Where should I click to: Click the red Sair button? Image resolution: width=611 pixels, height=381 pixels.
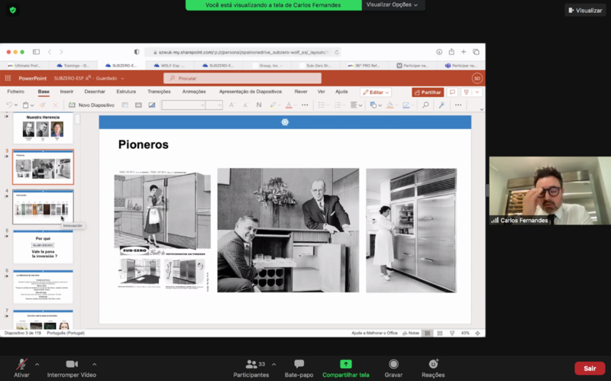click(x=590, y=368)
